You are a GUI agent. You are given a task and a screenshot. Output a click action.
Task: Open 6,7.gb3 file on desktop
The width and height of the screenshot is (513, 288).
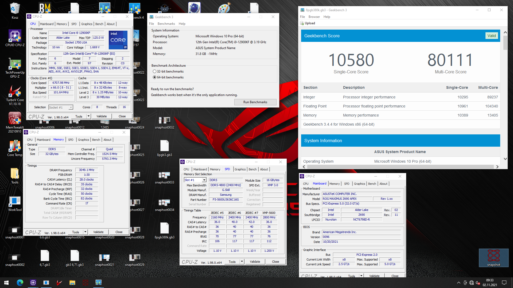coord(45,258)
